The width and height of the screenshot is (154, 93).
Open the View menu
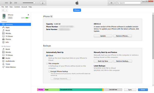11,7
